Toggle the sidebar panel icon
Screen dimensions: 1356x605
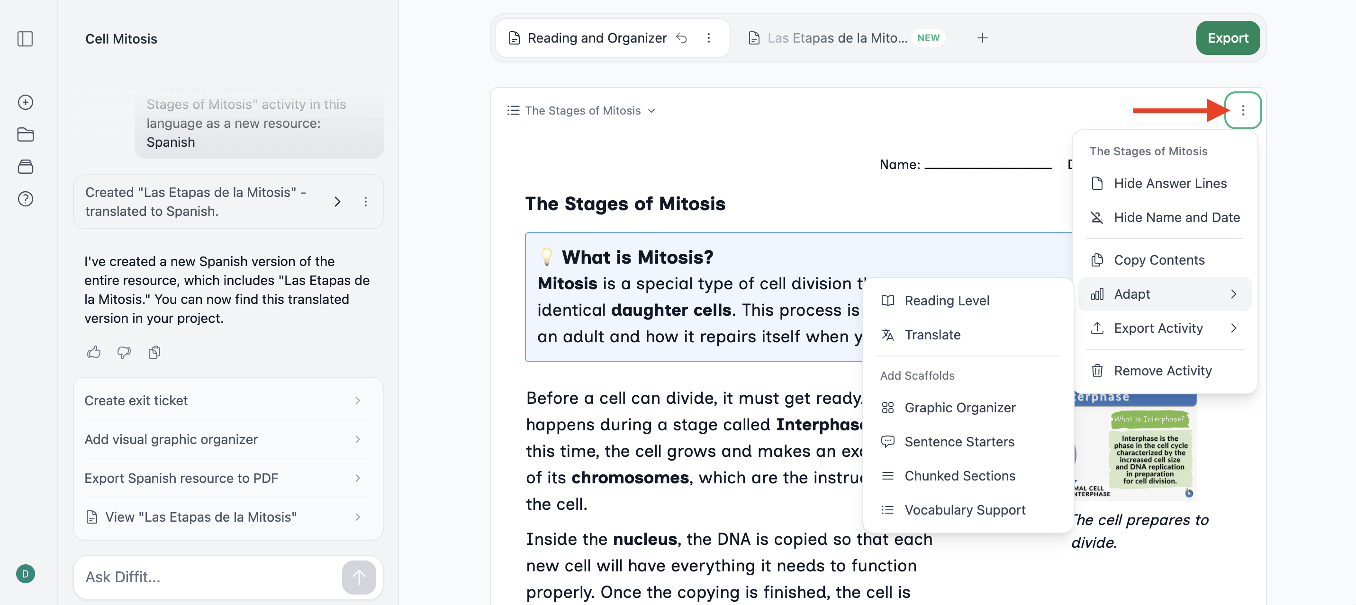coord(25,38)
